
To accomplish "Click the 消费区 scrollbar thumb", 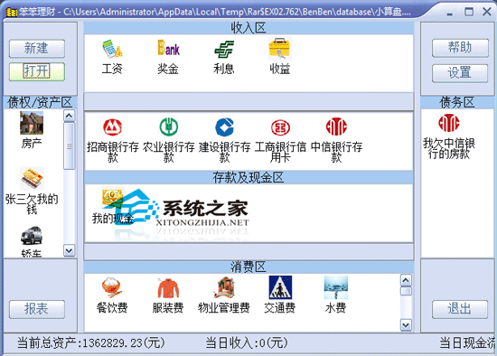I will pos(406,291).
